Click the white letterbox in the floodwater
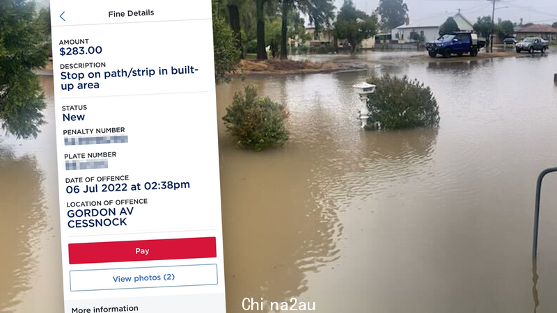 tap(364, 104)
